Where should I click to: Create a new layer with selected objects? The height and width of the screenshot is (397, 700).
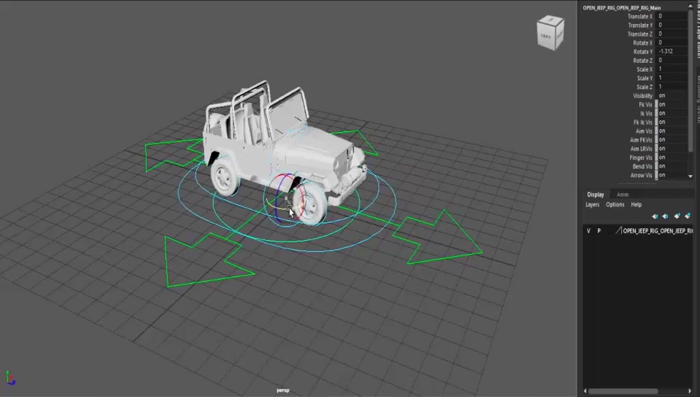pos(688,216)
